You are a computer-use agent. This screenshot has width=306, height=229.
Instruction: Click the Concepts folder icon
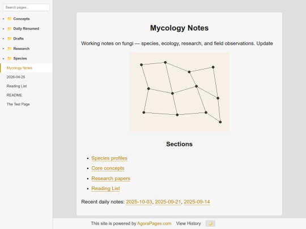(x=10, y=19)
